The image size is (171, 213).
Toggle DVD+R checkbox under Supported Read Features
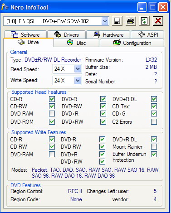(x=103, y=114)
